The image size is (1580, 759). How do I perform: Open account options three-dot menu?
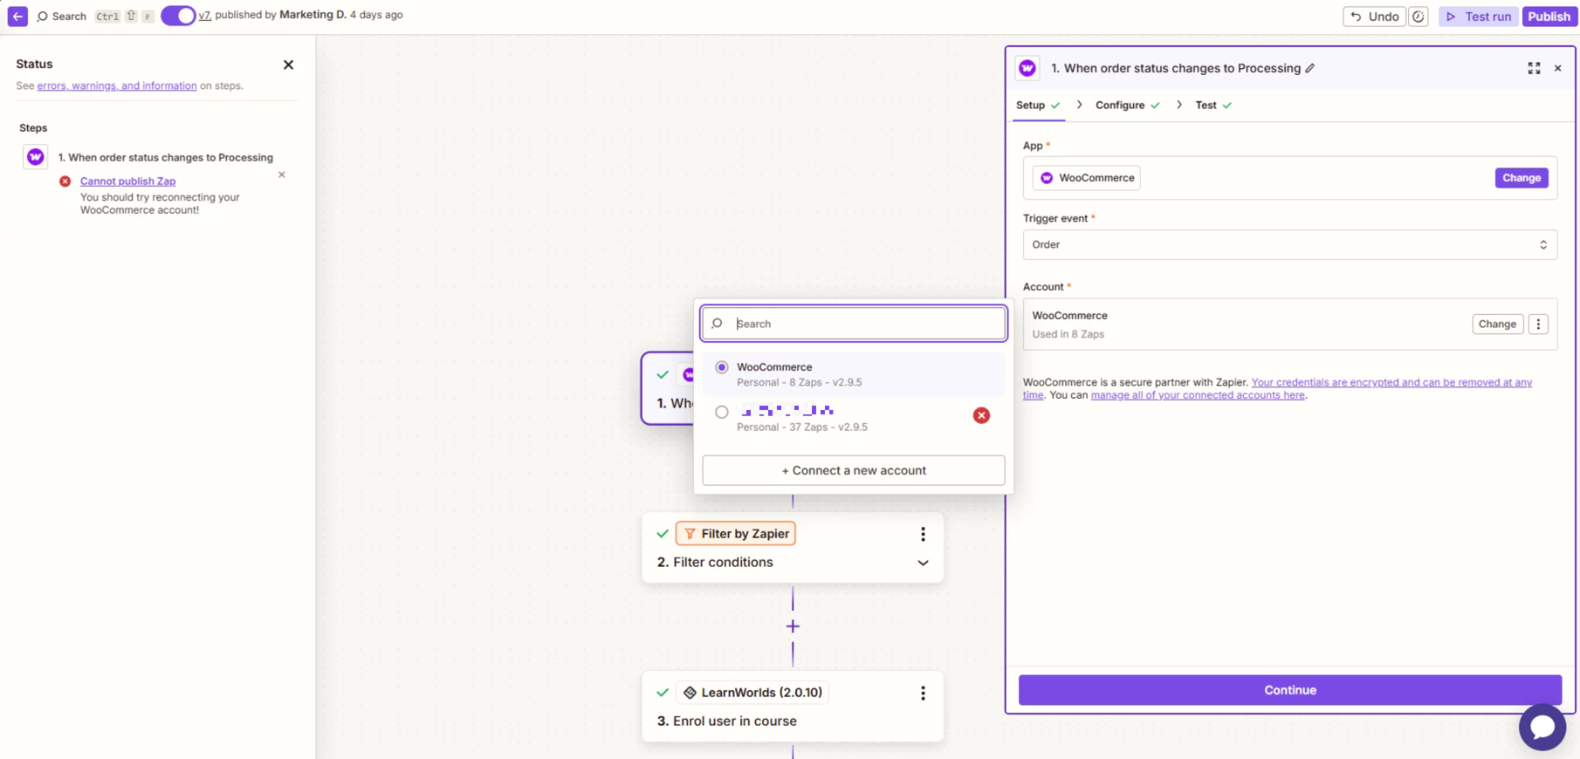(x=1538, y=325)
